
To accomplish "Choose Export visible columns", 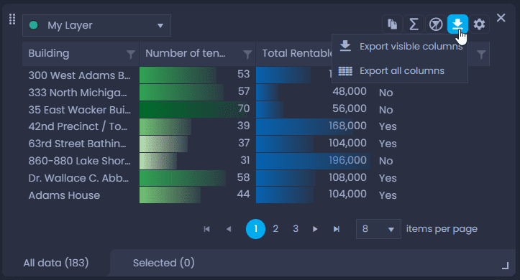I will point(400,47).
